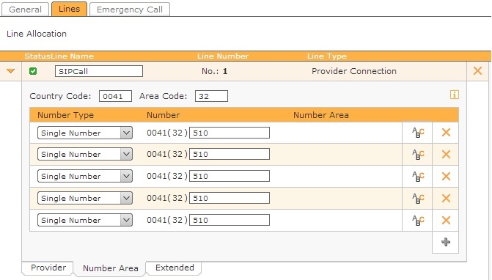Click the Number Type column header
This screenshot has height=280, width=492.
(x=65, y=115)
